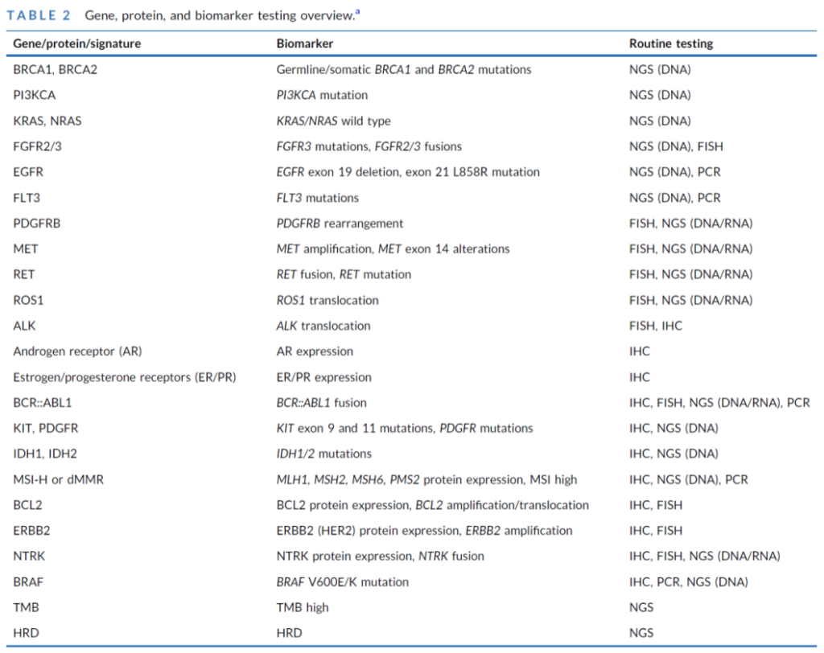Click the Routine testing column header
The width and height of the screenshot is (824, 653).
point(670,43)
